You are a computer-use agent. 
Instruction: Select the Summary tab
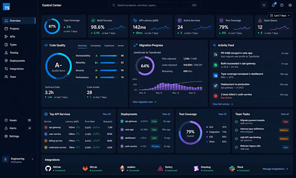[x=83, y=46]
